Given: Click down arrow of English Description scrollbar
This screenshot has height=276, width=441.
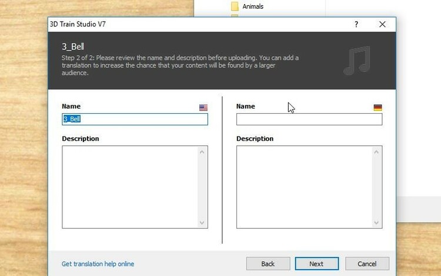Looking at the screenshot, I should [x=202, y=223].
